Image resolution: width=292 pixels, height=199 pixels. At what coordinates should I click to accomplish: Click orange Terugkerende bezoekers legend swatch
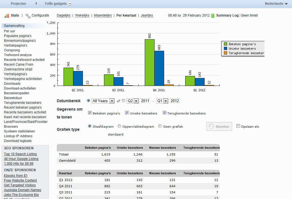[225, 53]
